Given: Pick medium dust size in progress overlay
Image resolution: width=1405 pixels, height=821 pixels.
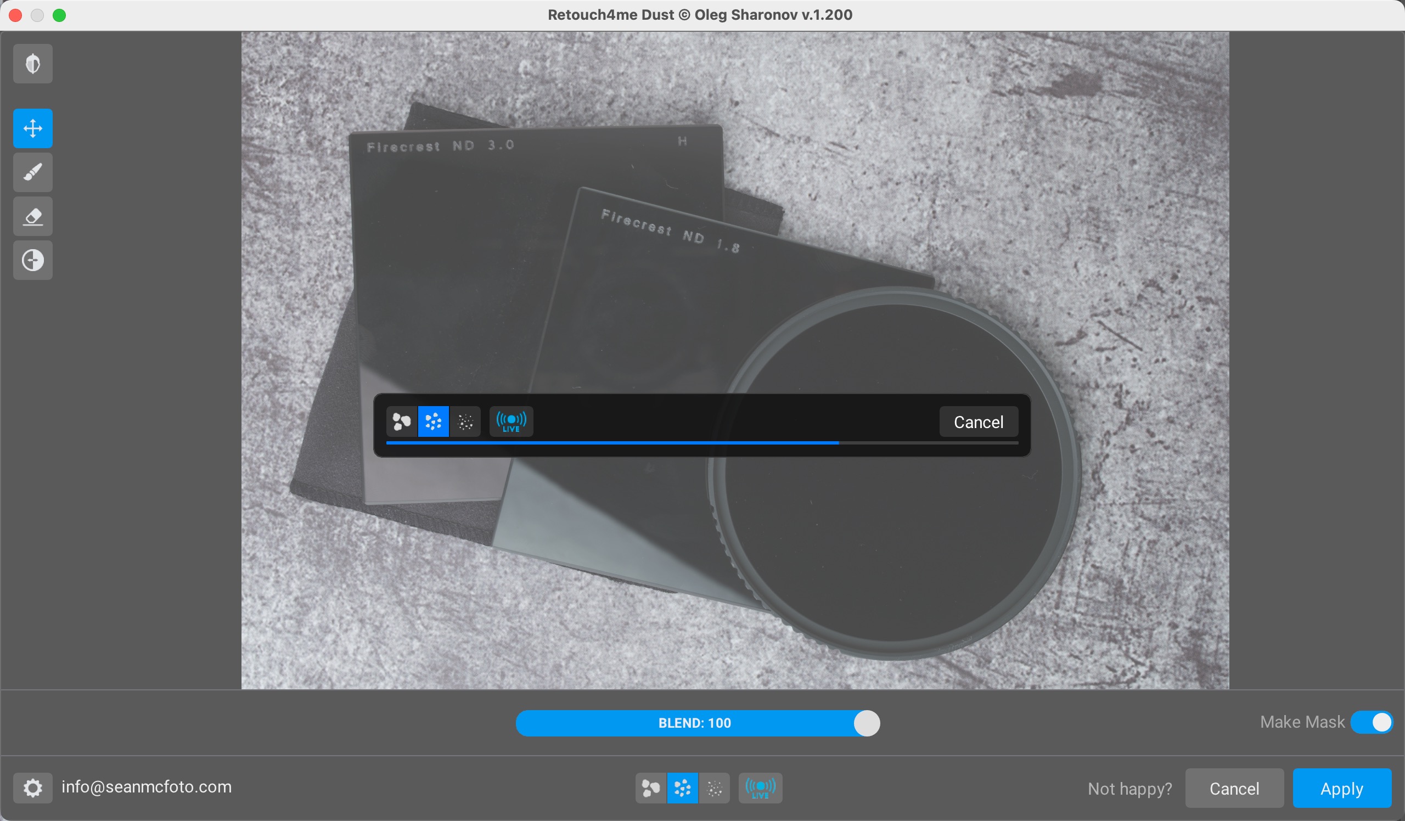Looking at the screenshot, I should pyautogui.click(x=433, y=421).
